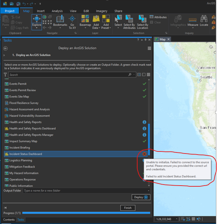This screenshot has width=217, height=224.
Task: Open Select By Attributes
Action: [x=129, y=22]
